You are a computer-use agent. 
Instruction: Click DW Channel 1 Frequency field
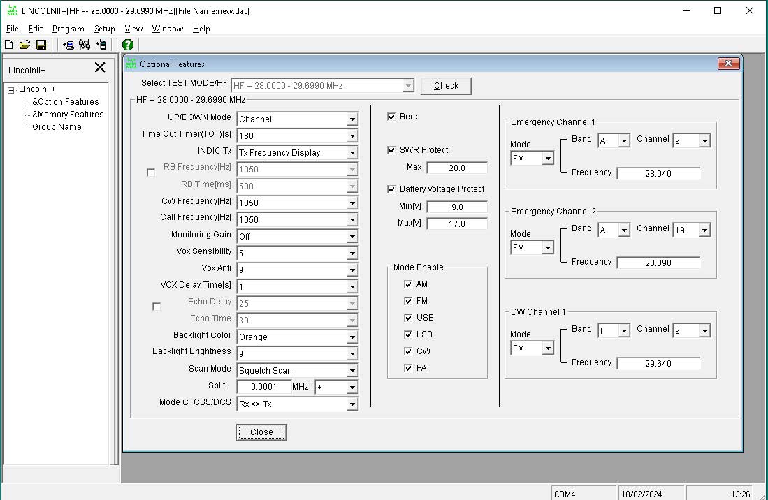(x=658, y=364)
